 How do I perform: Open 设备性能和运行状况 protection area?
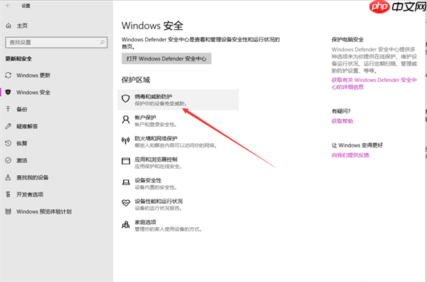point(178,204)
